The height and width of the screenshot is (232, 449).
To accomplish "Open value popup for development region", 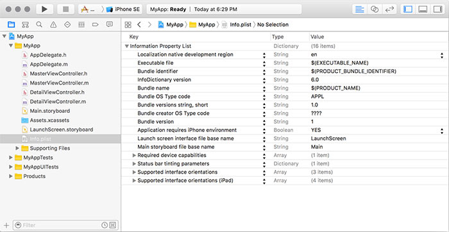I will 442,55.
